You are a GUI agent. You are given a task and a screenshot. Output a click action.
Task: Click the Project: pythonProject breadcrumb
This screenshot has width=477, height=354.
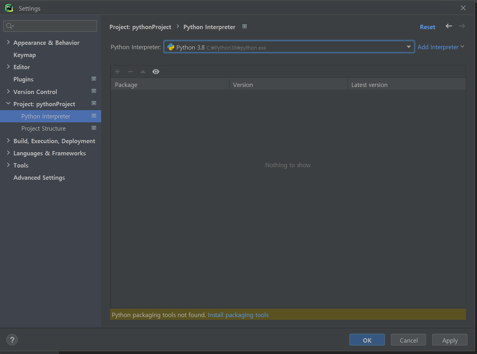click(140, 27)
